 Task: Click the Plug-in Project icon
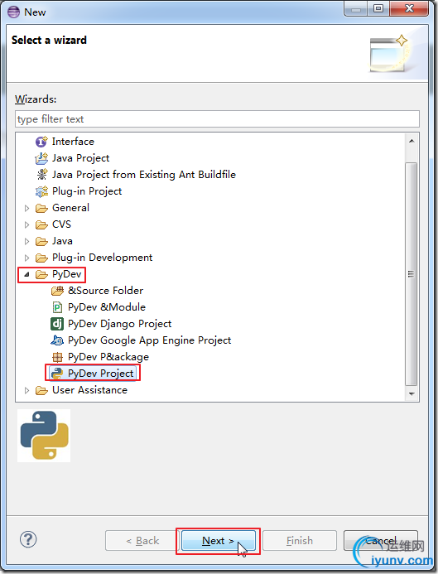41,191
